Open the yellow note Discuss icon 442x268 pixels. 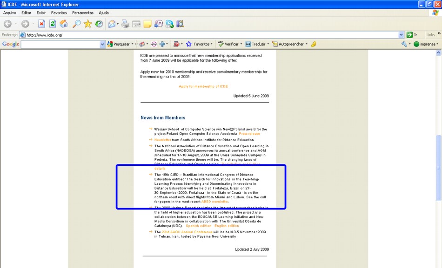pyautogui.click(x=147, y=24)
